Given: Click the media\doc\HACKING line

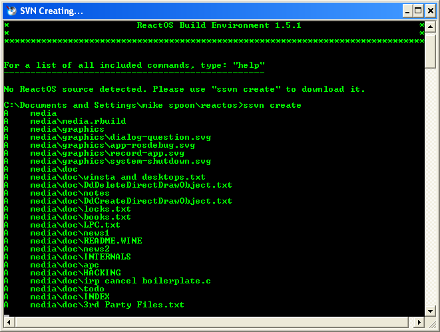Looking at the screenshot, I should (x=63, y=273).
